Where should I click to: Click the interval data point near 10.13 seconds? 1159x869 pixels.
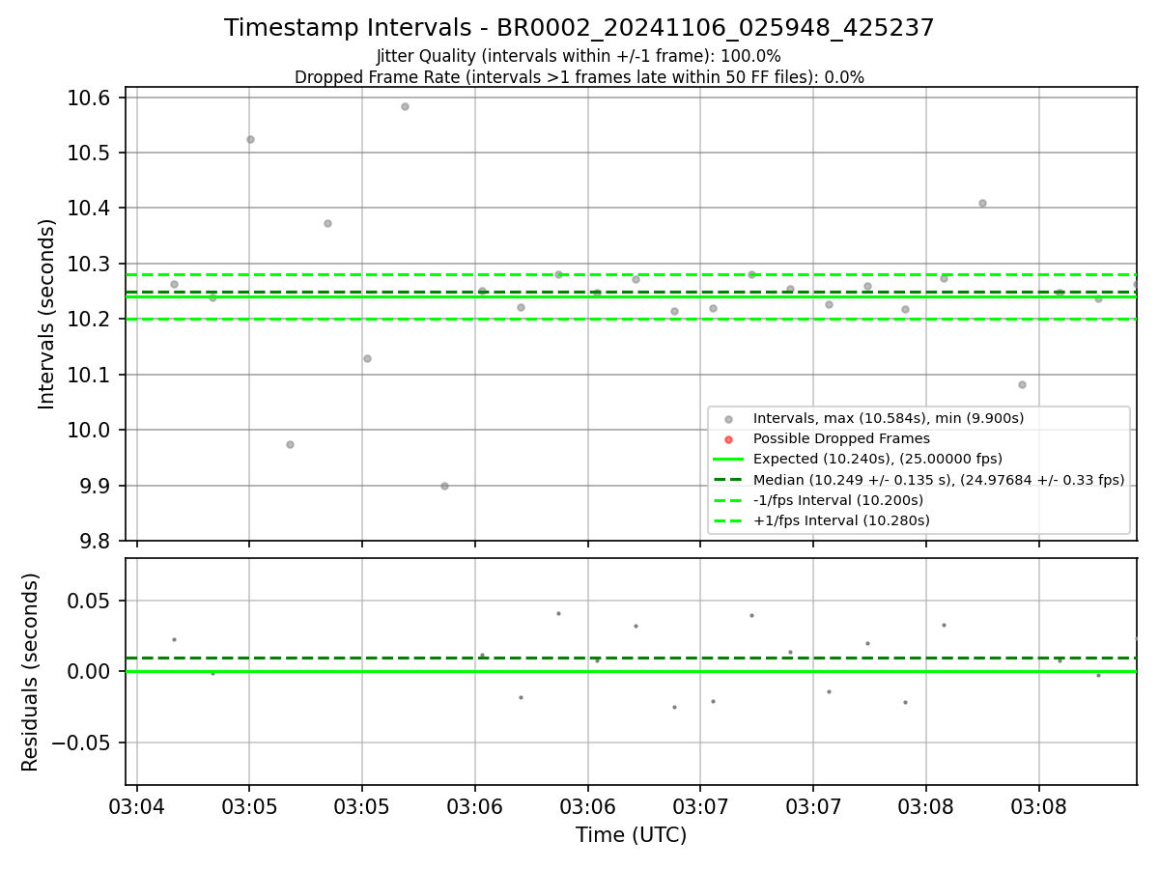point(367,358)
